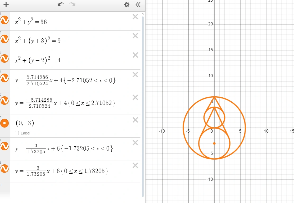This screenshot has width=294, height=203.
Task: Click the curve icon for expression 7
Action: pyautogui.click(x=4, y=146)
